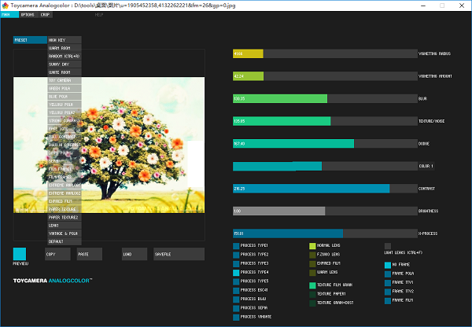
Task: Switch to the Crop tab
Action: tap(45, 14)
